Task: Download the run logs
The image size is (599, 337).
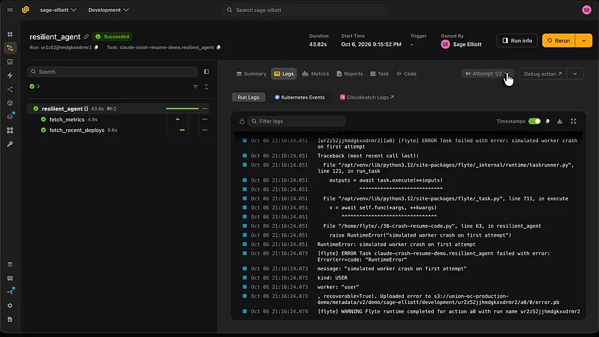Action: [x=560, y=121]
